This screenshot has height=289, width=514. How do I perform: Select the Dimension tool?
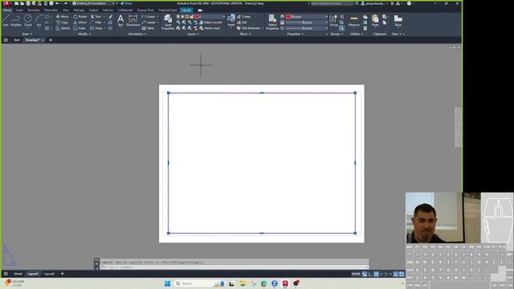coord(133,20)
